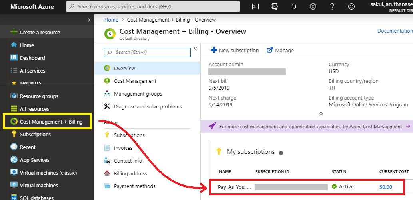Click the $0.00 current cost link
Viewport: 413px width, 200px height.
pos(385,187)
